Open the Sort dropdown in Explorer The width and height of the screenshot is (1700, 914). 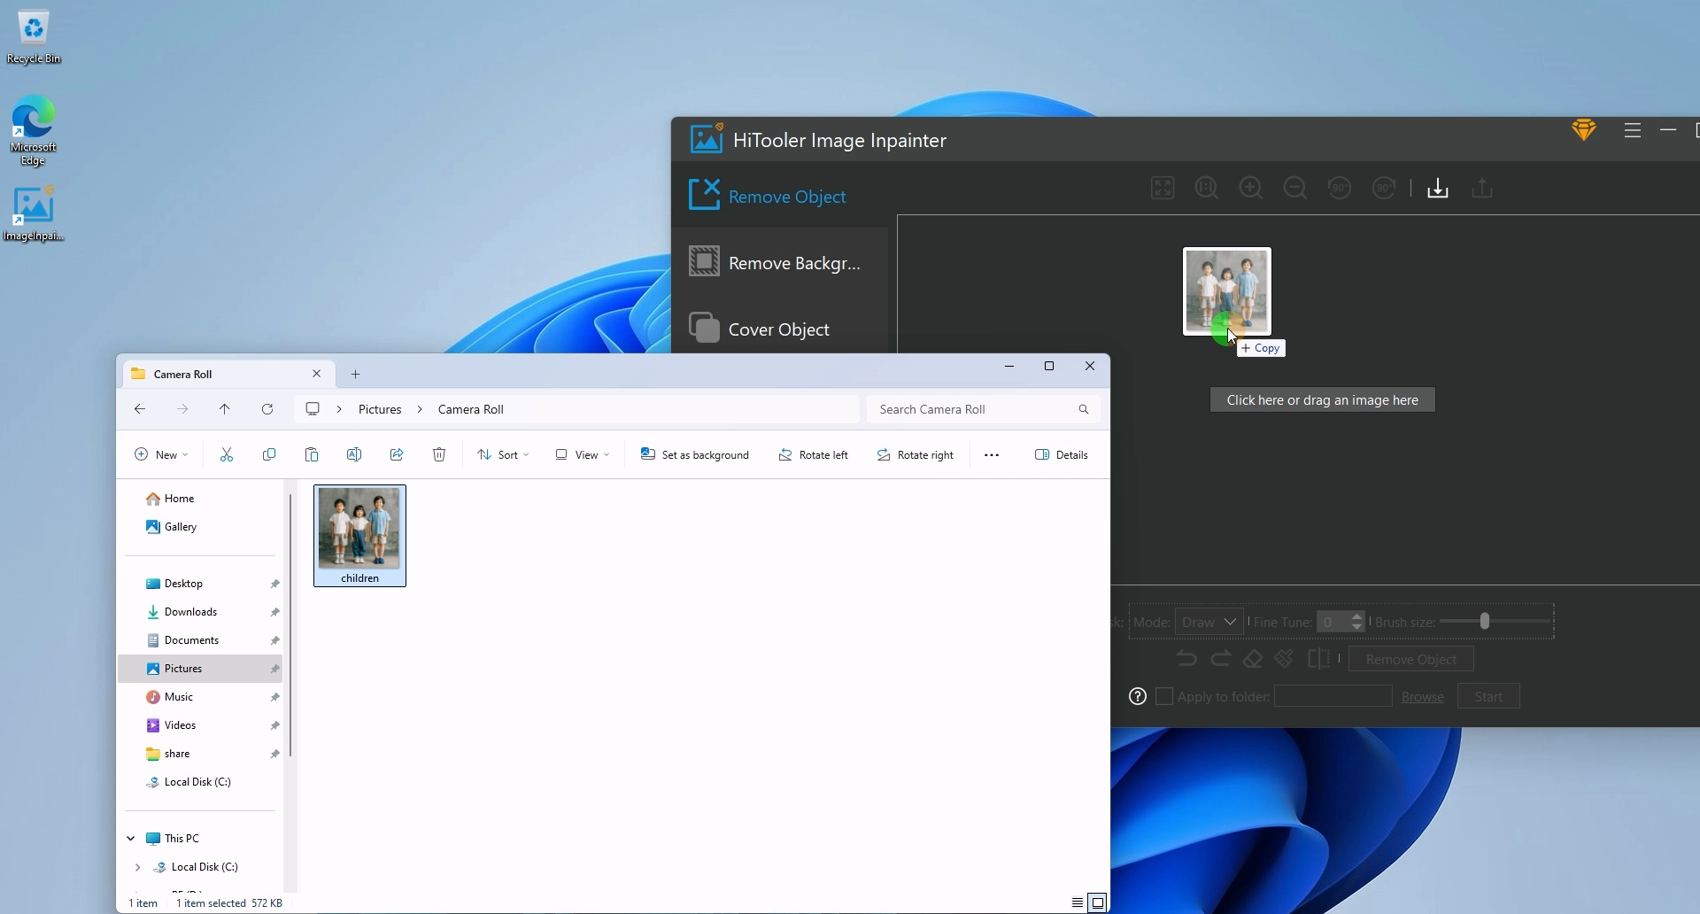tap(503, 455)
